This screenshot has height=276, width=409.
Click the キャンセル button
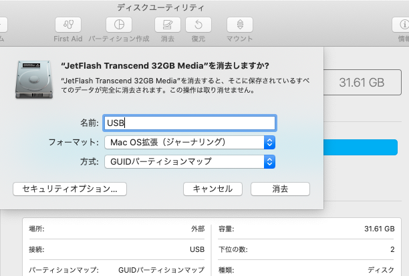click(x=213, y=189)
